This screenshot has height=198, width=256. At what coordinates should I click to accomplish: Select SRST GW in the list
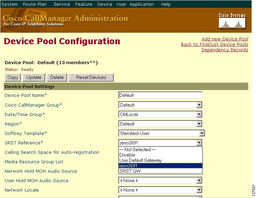click(161, 171)
